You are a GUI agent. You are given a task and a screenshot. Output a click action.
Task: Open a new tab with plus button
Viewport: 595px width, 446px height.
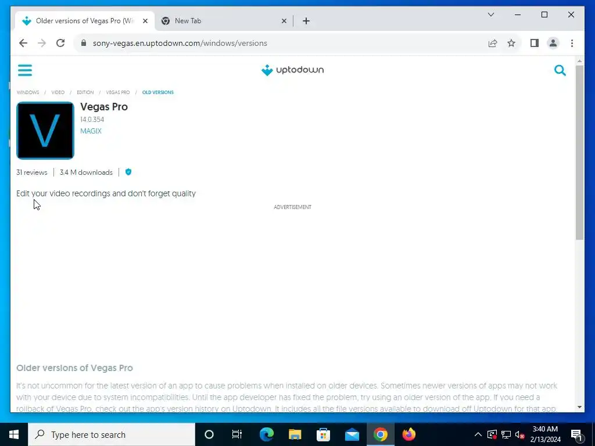click(x=306, y=21)
